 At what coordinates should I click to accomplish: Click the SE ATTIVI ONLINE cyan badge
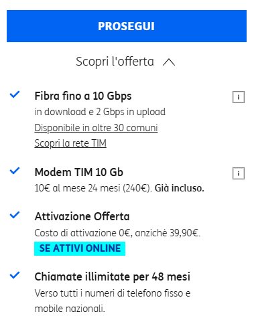coord(80,248)
